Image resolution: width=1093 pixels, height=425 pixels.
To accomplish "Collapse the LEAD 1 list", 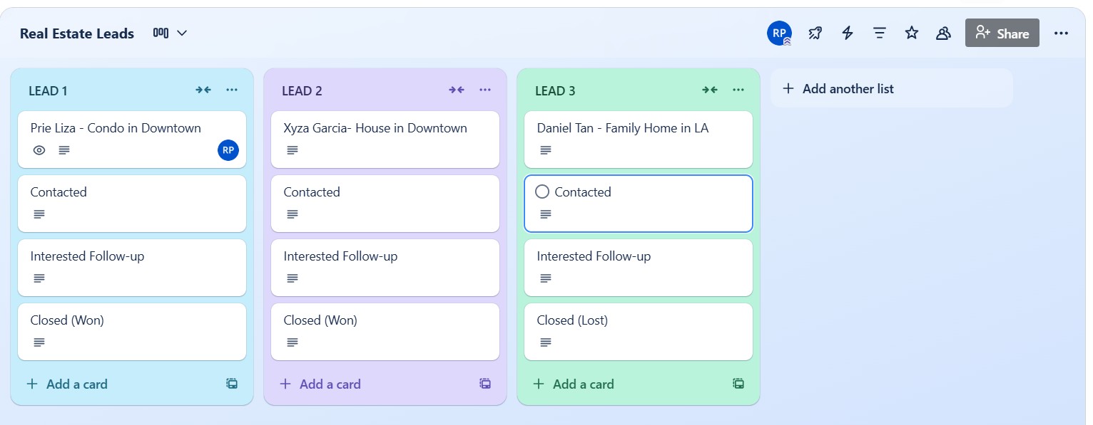I will pyautogui.click(x=203, y=90).
